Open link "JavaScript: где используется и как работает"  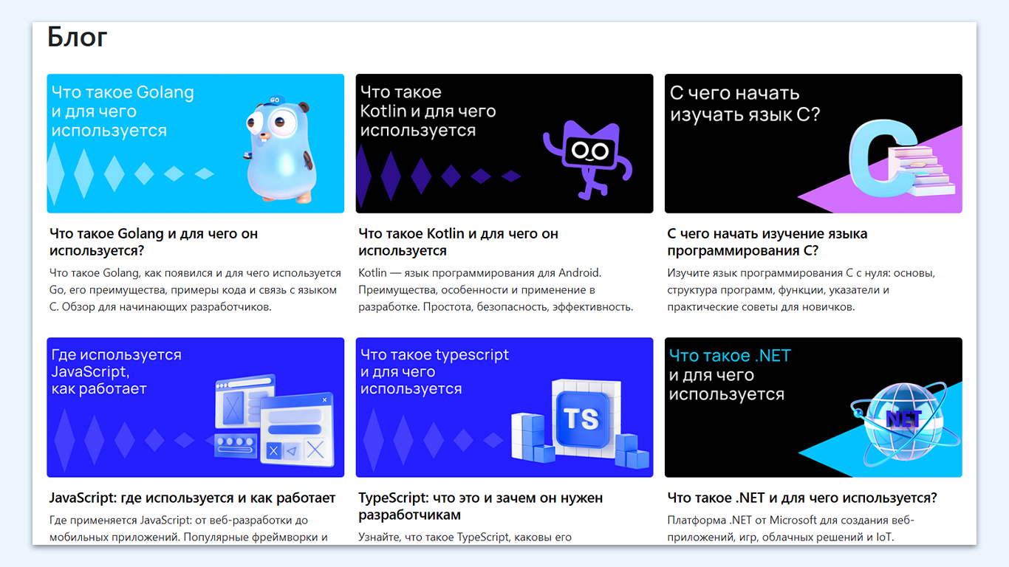[192, 498]
